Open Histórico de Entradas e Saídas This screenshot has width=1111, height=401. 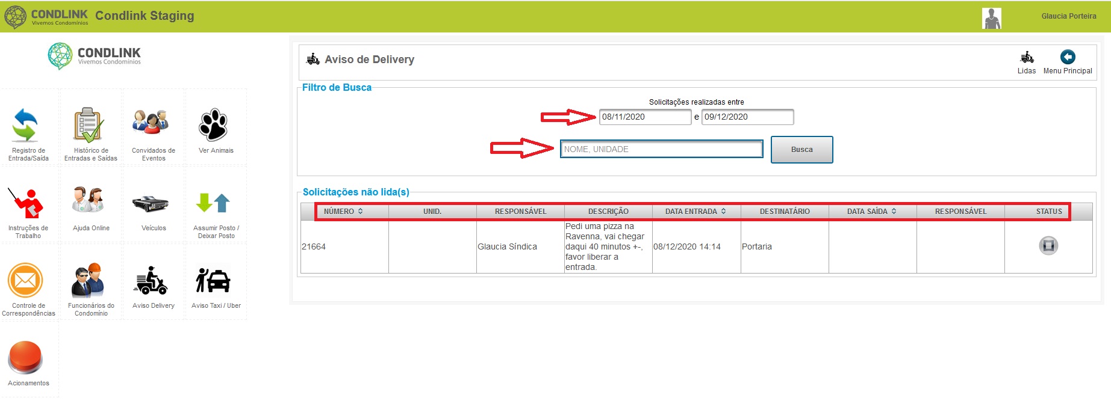coord(89,125)
